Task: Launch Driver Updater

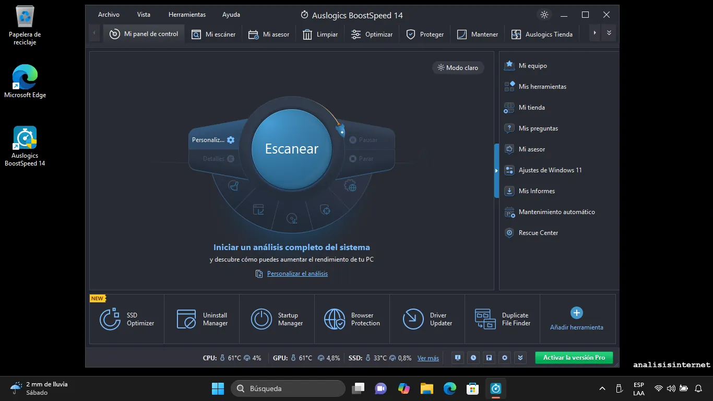Action: click(x=427, y=319)
